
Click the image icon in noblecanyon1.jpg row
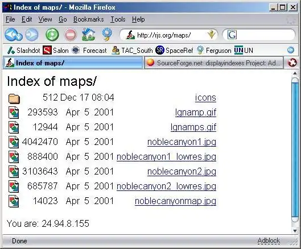(x=14, y=142)
